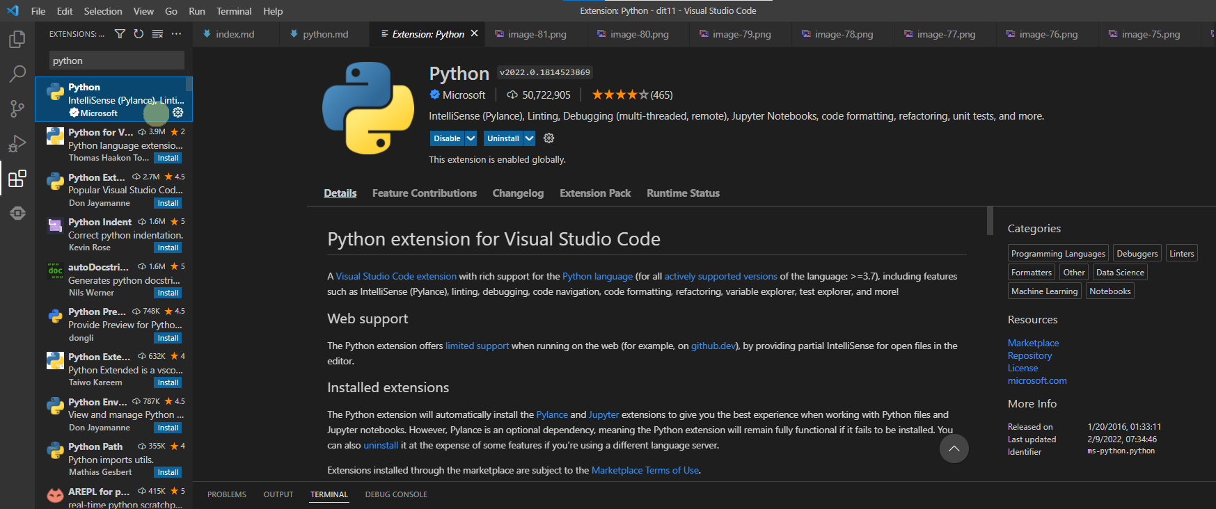This screenshot has width=1216, height=509.
Task: Expand the Disable button dropdown arrow
Action: click(x=471, y=138)
